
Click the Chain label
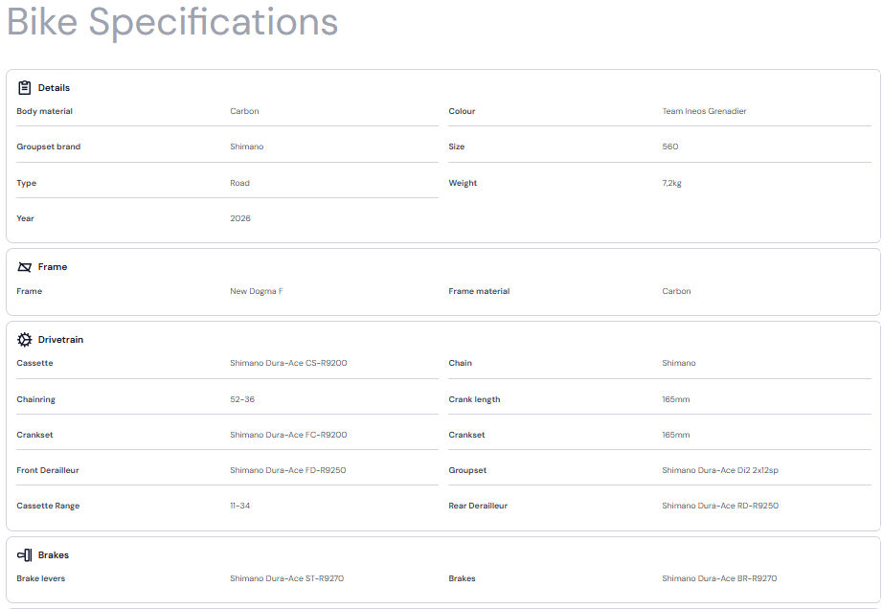click(x=460, y=363)
